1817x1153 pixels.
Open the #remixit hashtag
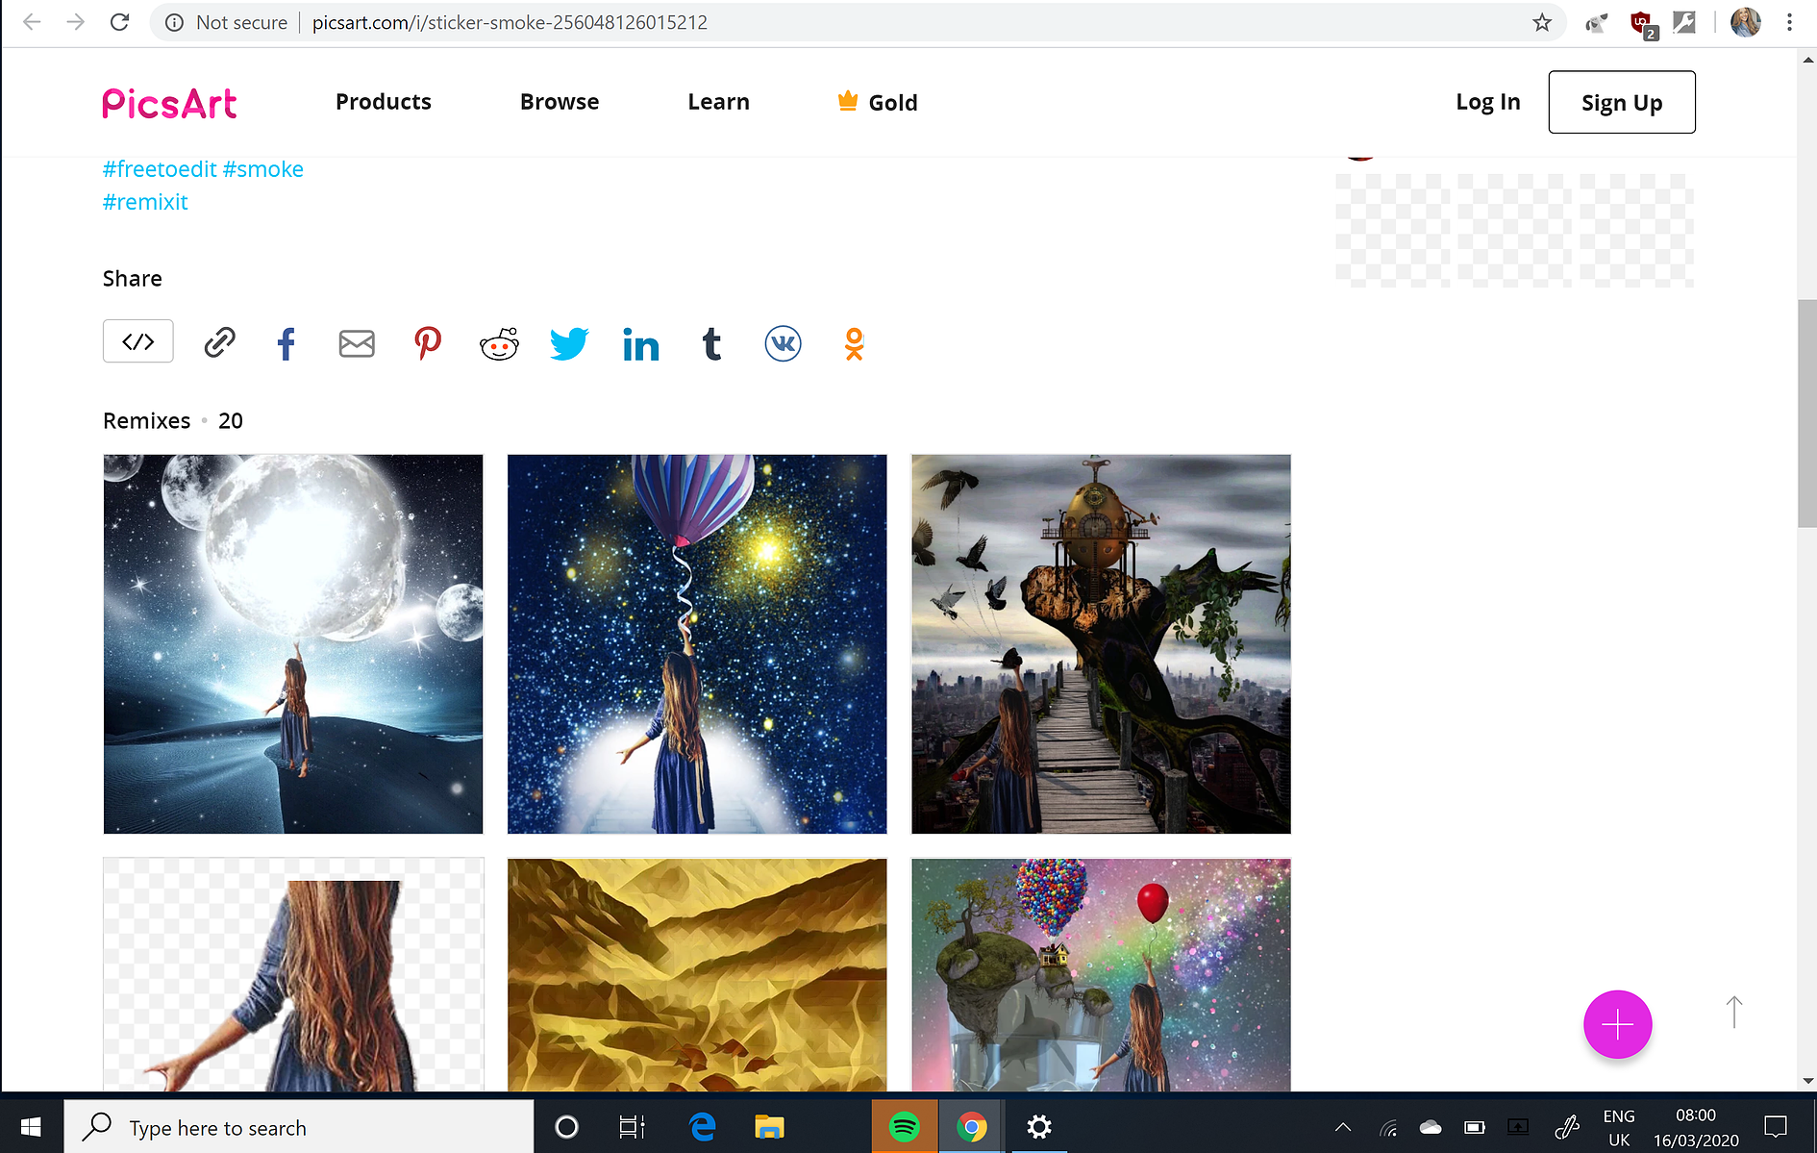145,202
